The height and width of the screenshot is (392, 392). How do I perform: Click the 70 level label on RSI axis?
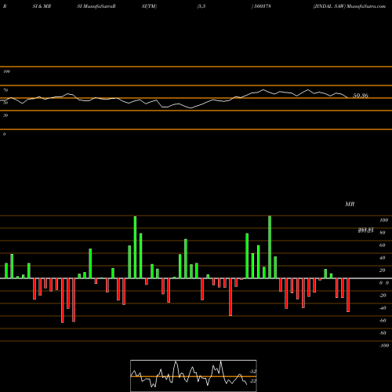5,90
